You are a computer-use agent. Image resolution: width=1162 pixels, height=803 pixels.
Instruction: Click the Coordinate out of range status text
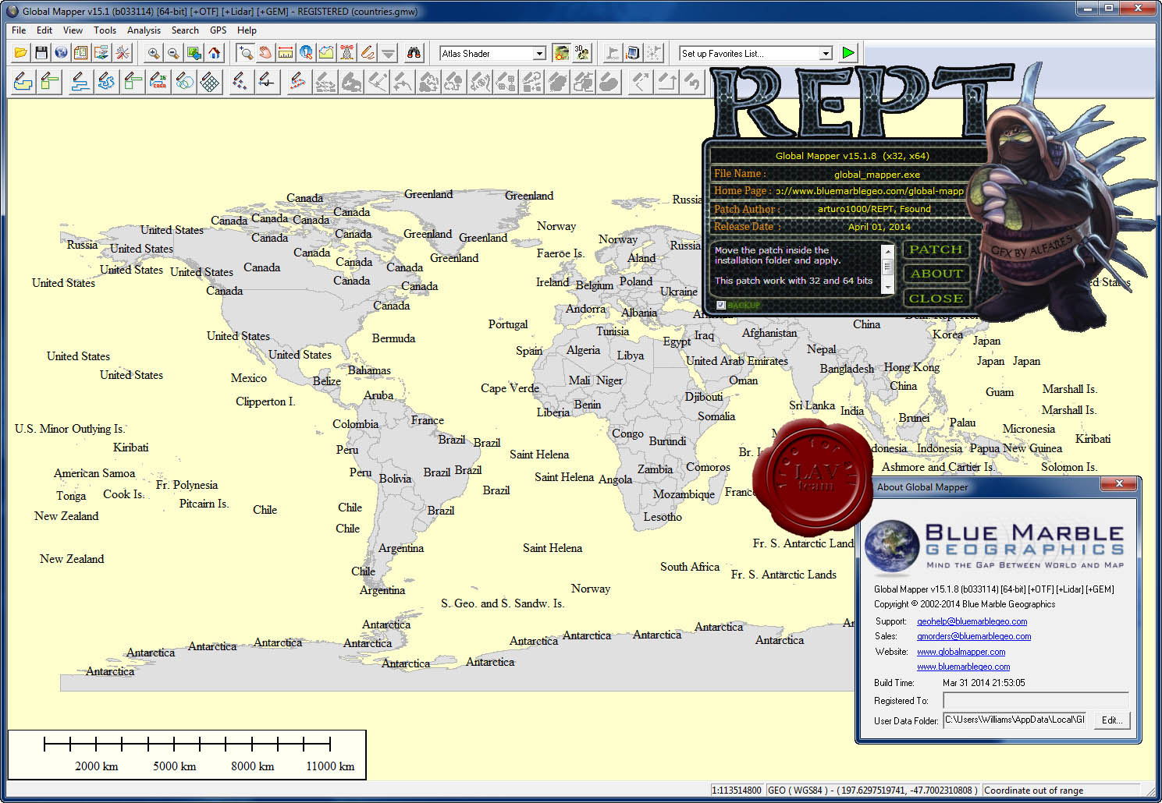pyautogui.click(x=1033, y=790)
